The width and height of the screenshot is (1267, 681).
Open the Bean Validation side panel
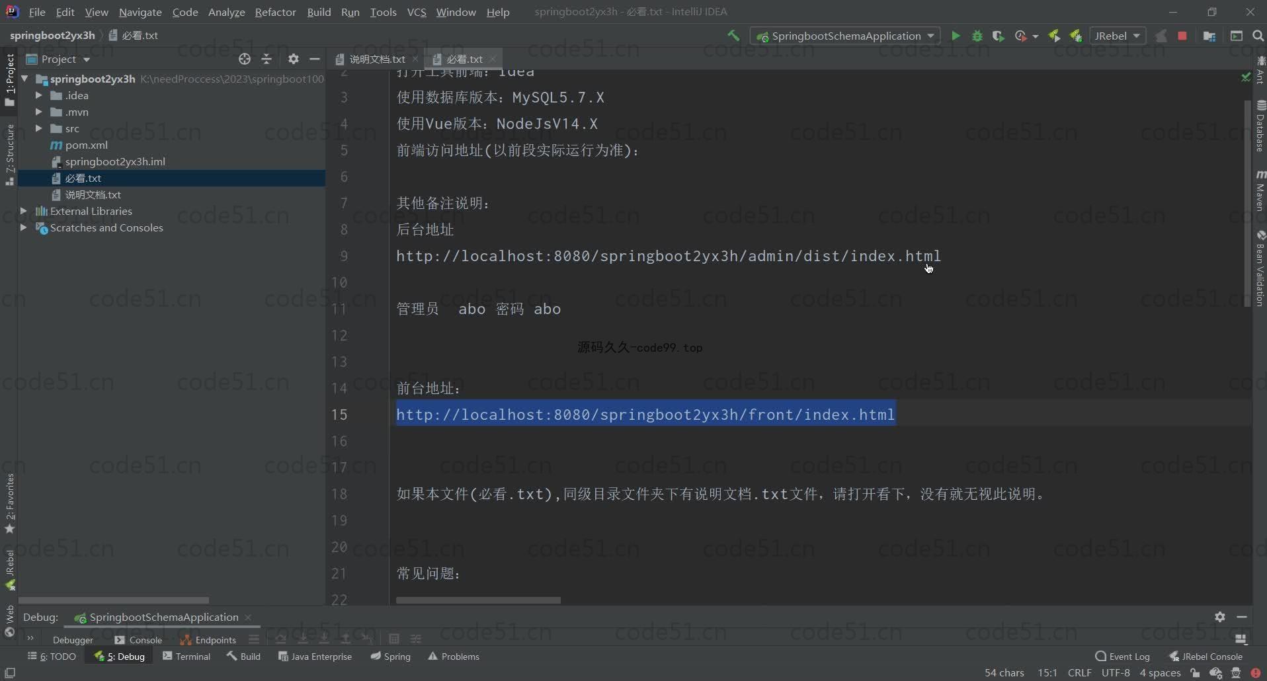(1260, 268)
